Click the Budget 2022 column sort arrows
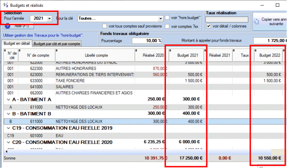 pos(256,50)
